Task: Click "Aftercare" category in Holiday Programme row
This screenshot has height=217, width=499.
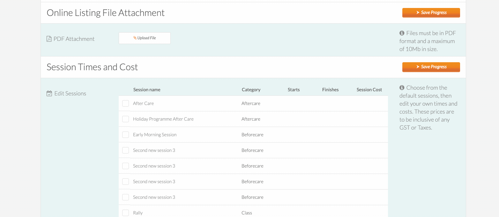Action: pos(251,119)
